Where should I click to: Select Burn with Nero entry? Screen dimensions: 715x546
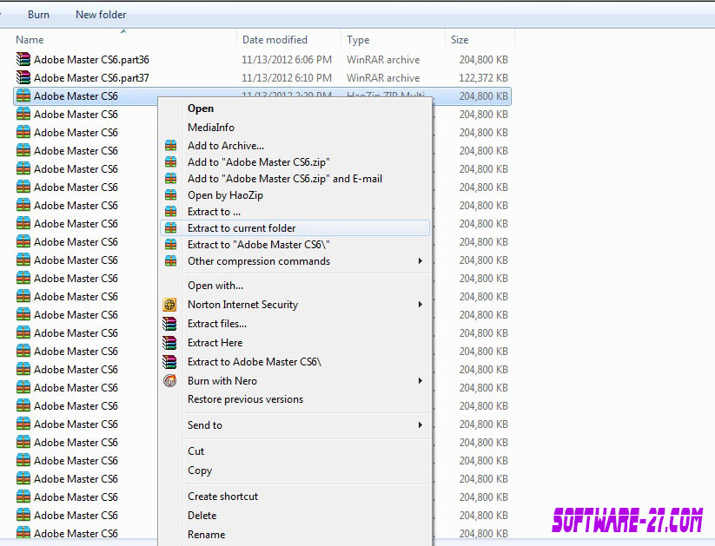pos(222,380)
